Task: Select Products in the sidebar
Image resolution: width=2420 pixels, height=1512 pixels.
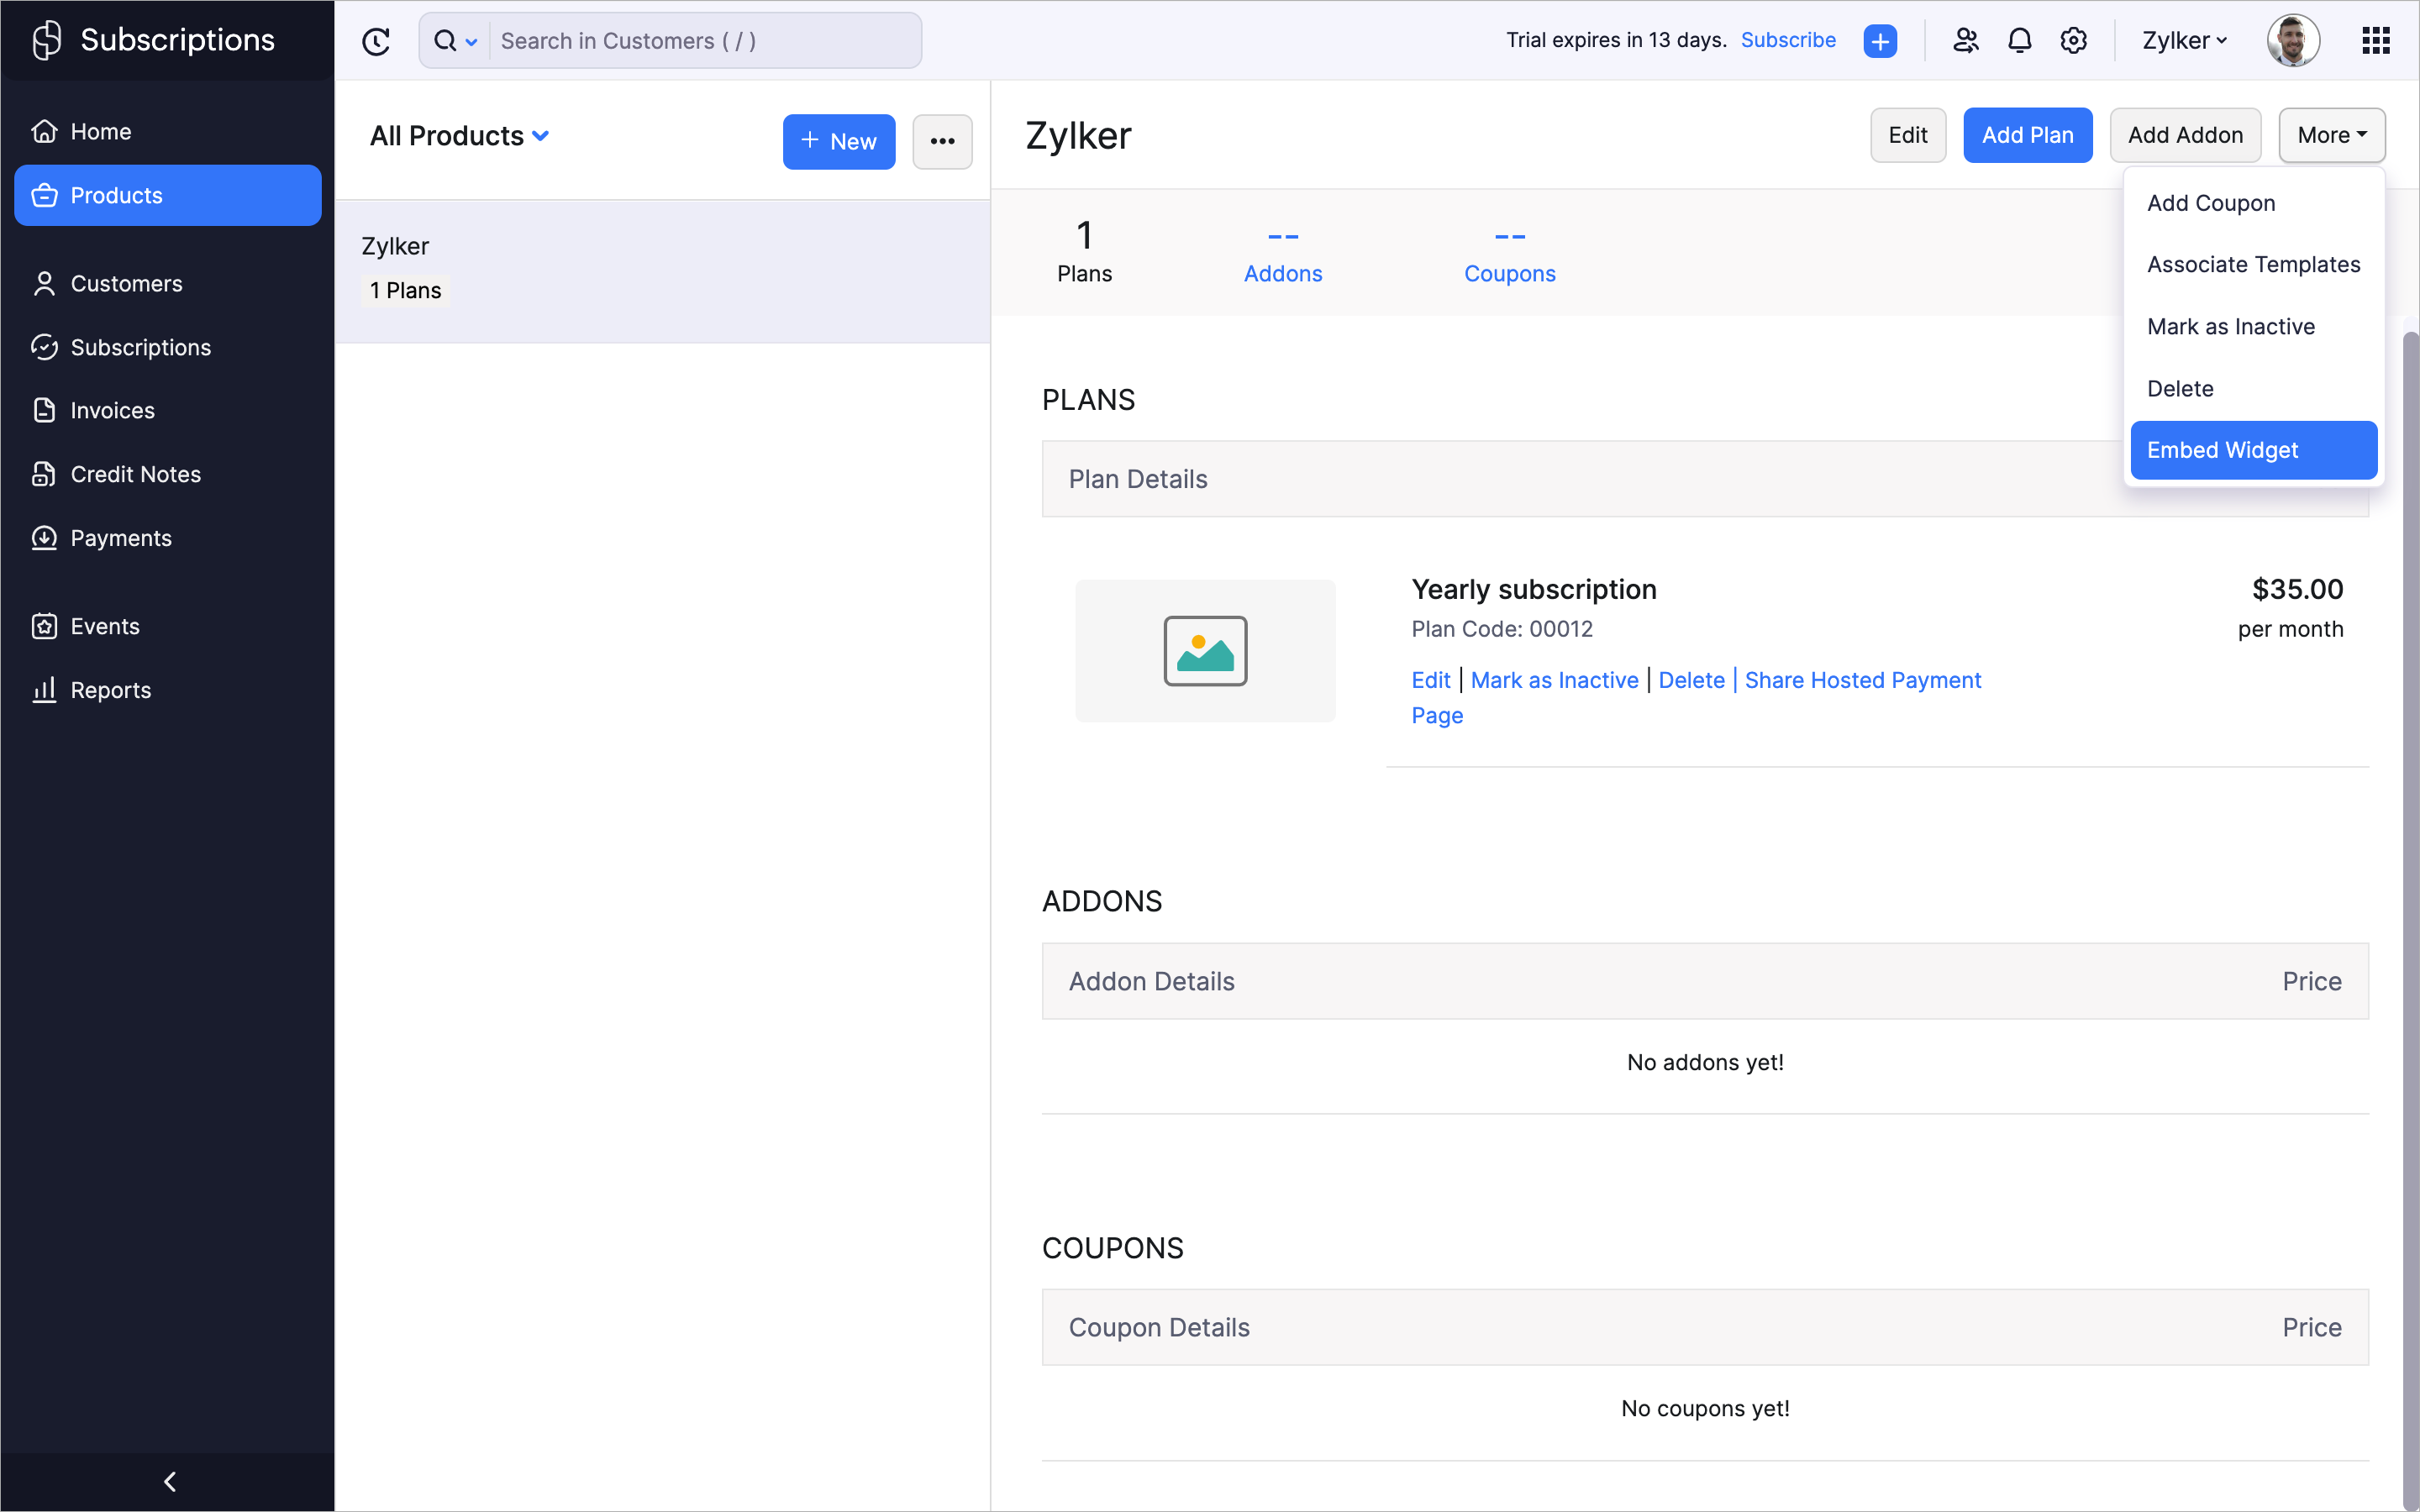Action: [168, 196]
